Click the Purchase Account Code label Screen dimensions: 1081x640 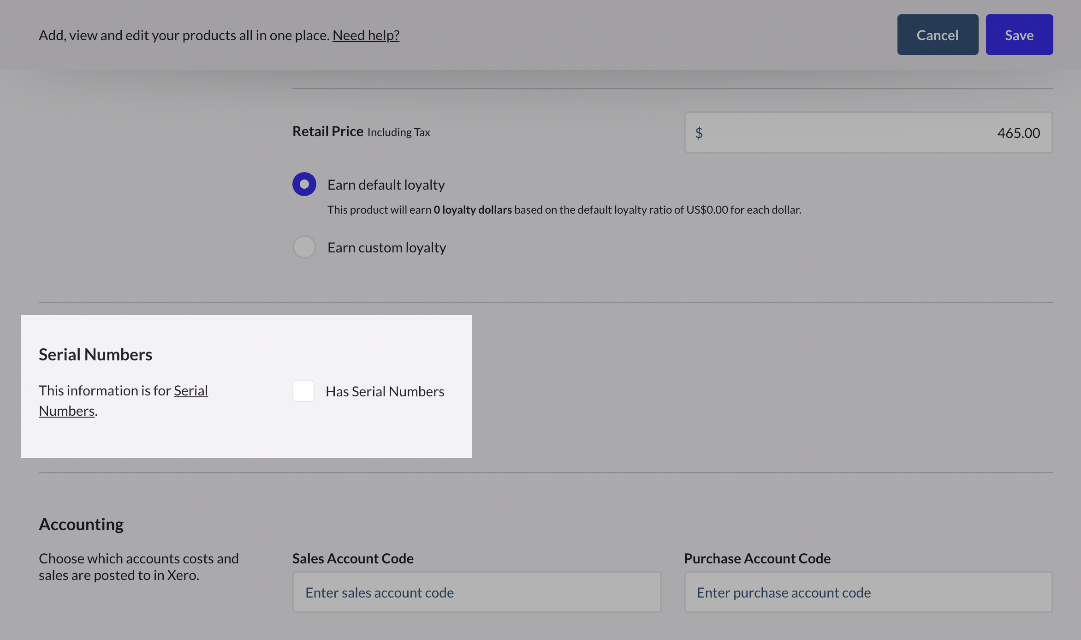tap(757, 558)
